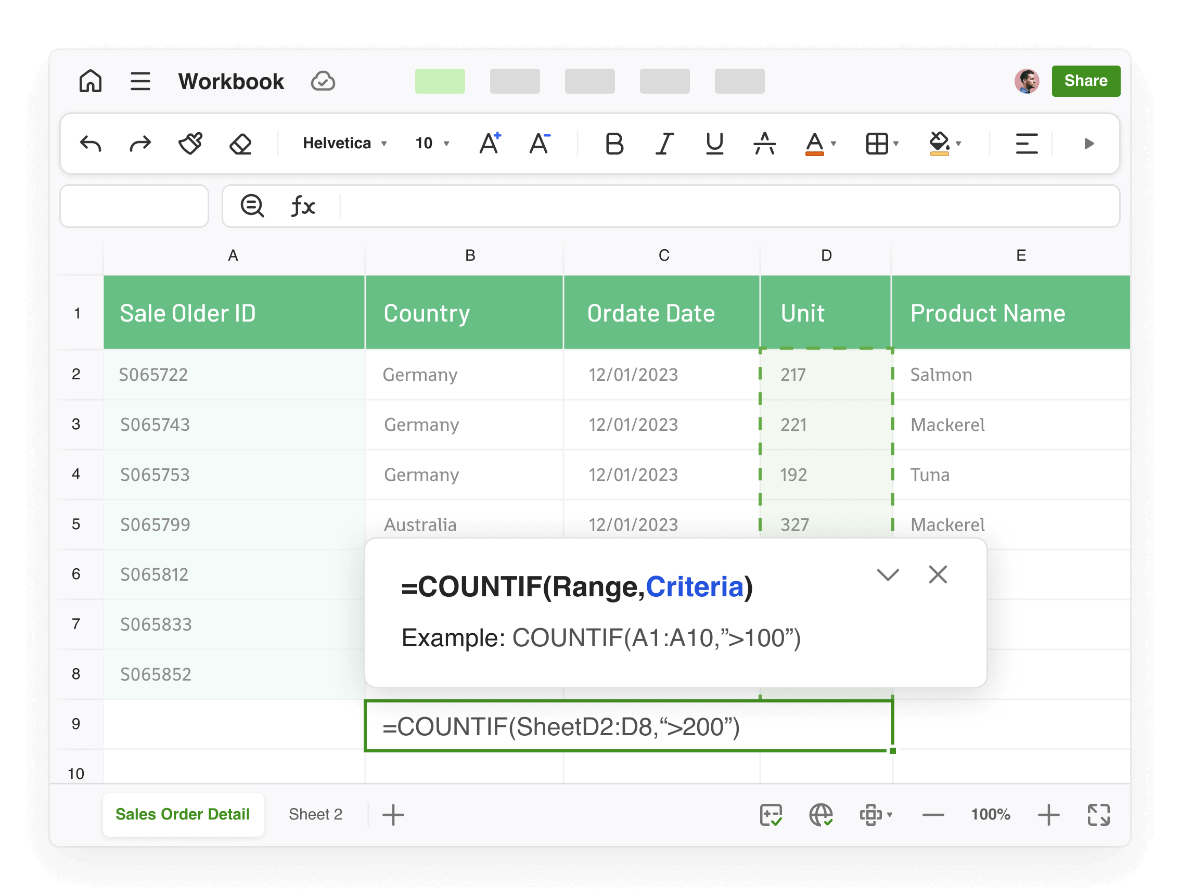The image size is (1180, 896).
Task: Open the font size 10 dropdown
Action: tap(433, 143)
